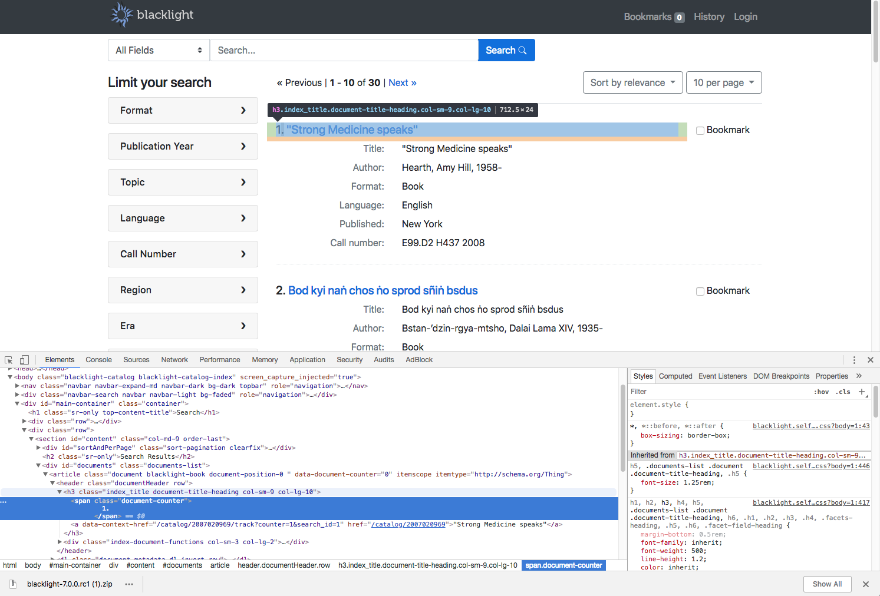Viewport: 880px width, 596px height.
Task: Open Sort by relevance dropdown
Action: 633,82
